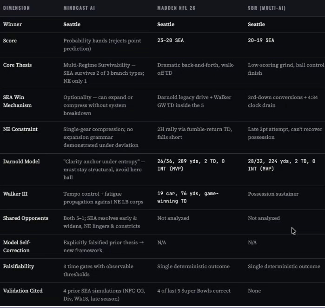The width and height of the screenshot is (325, 308).
Task: Click 'Probability bands (rejects point prediction)' cell
Action: (x=102, y=45)
